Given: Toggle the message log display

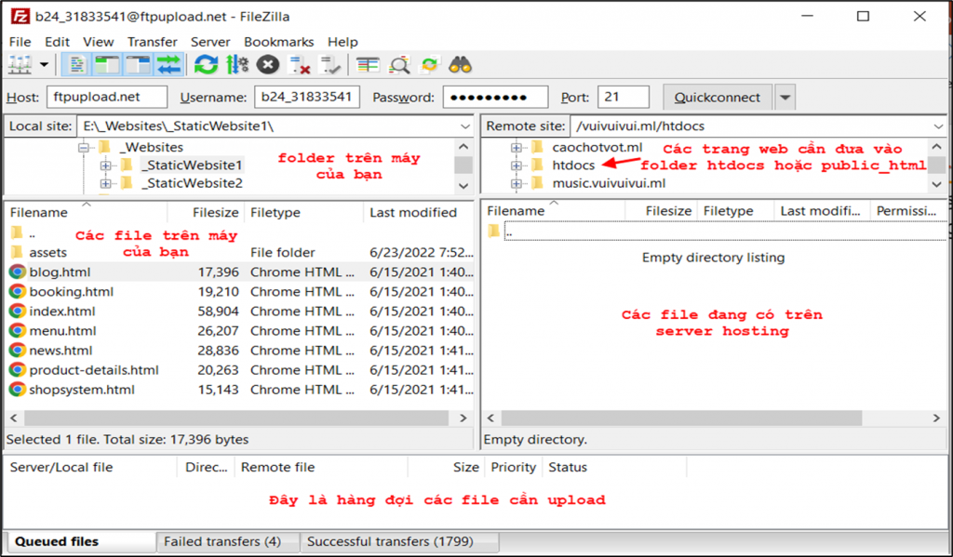Looking at the screenshot, I should (78, 65).
